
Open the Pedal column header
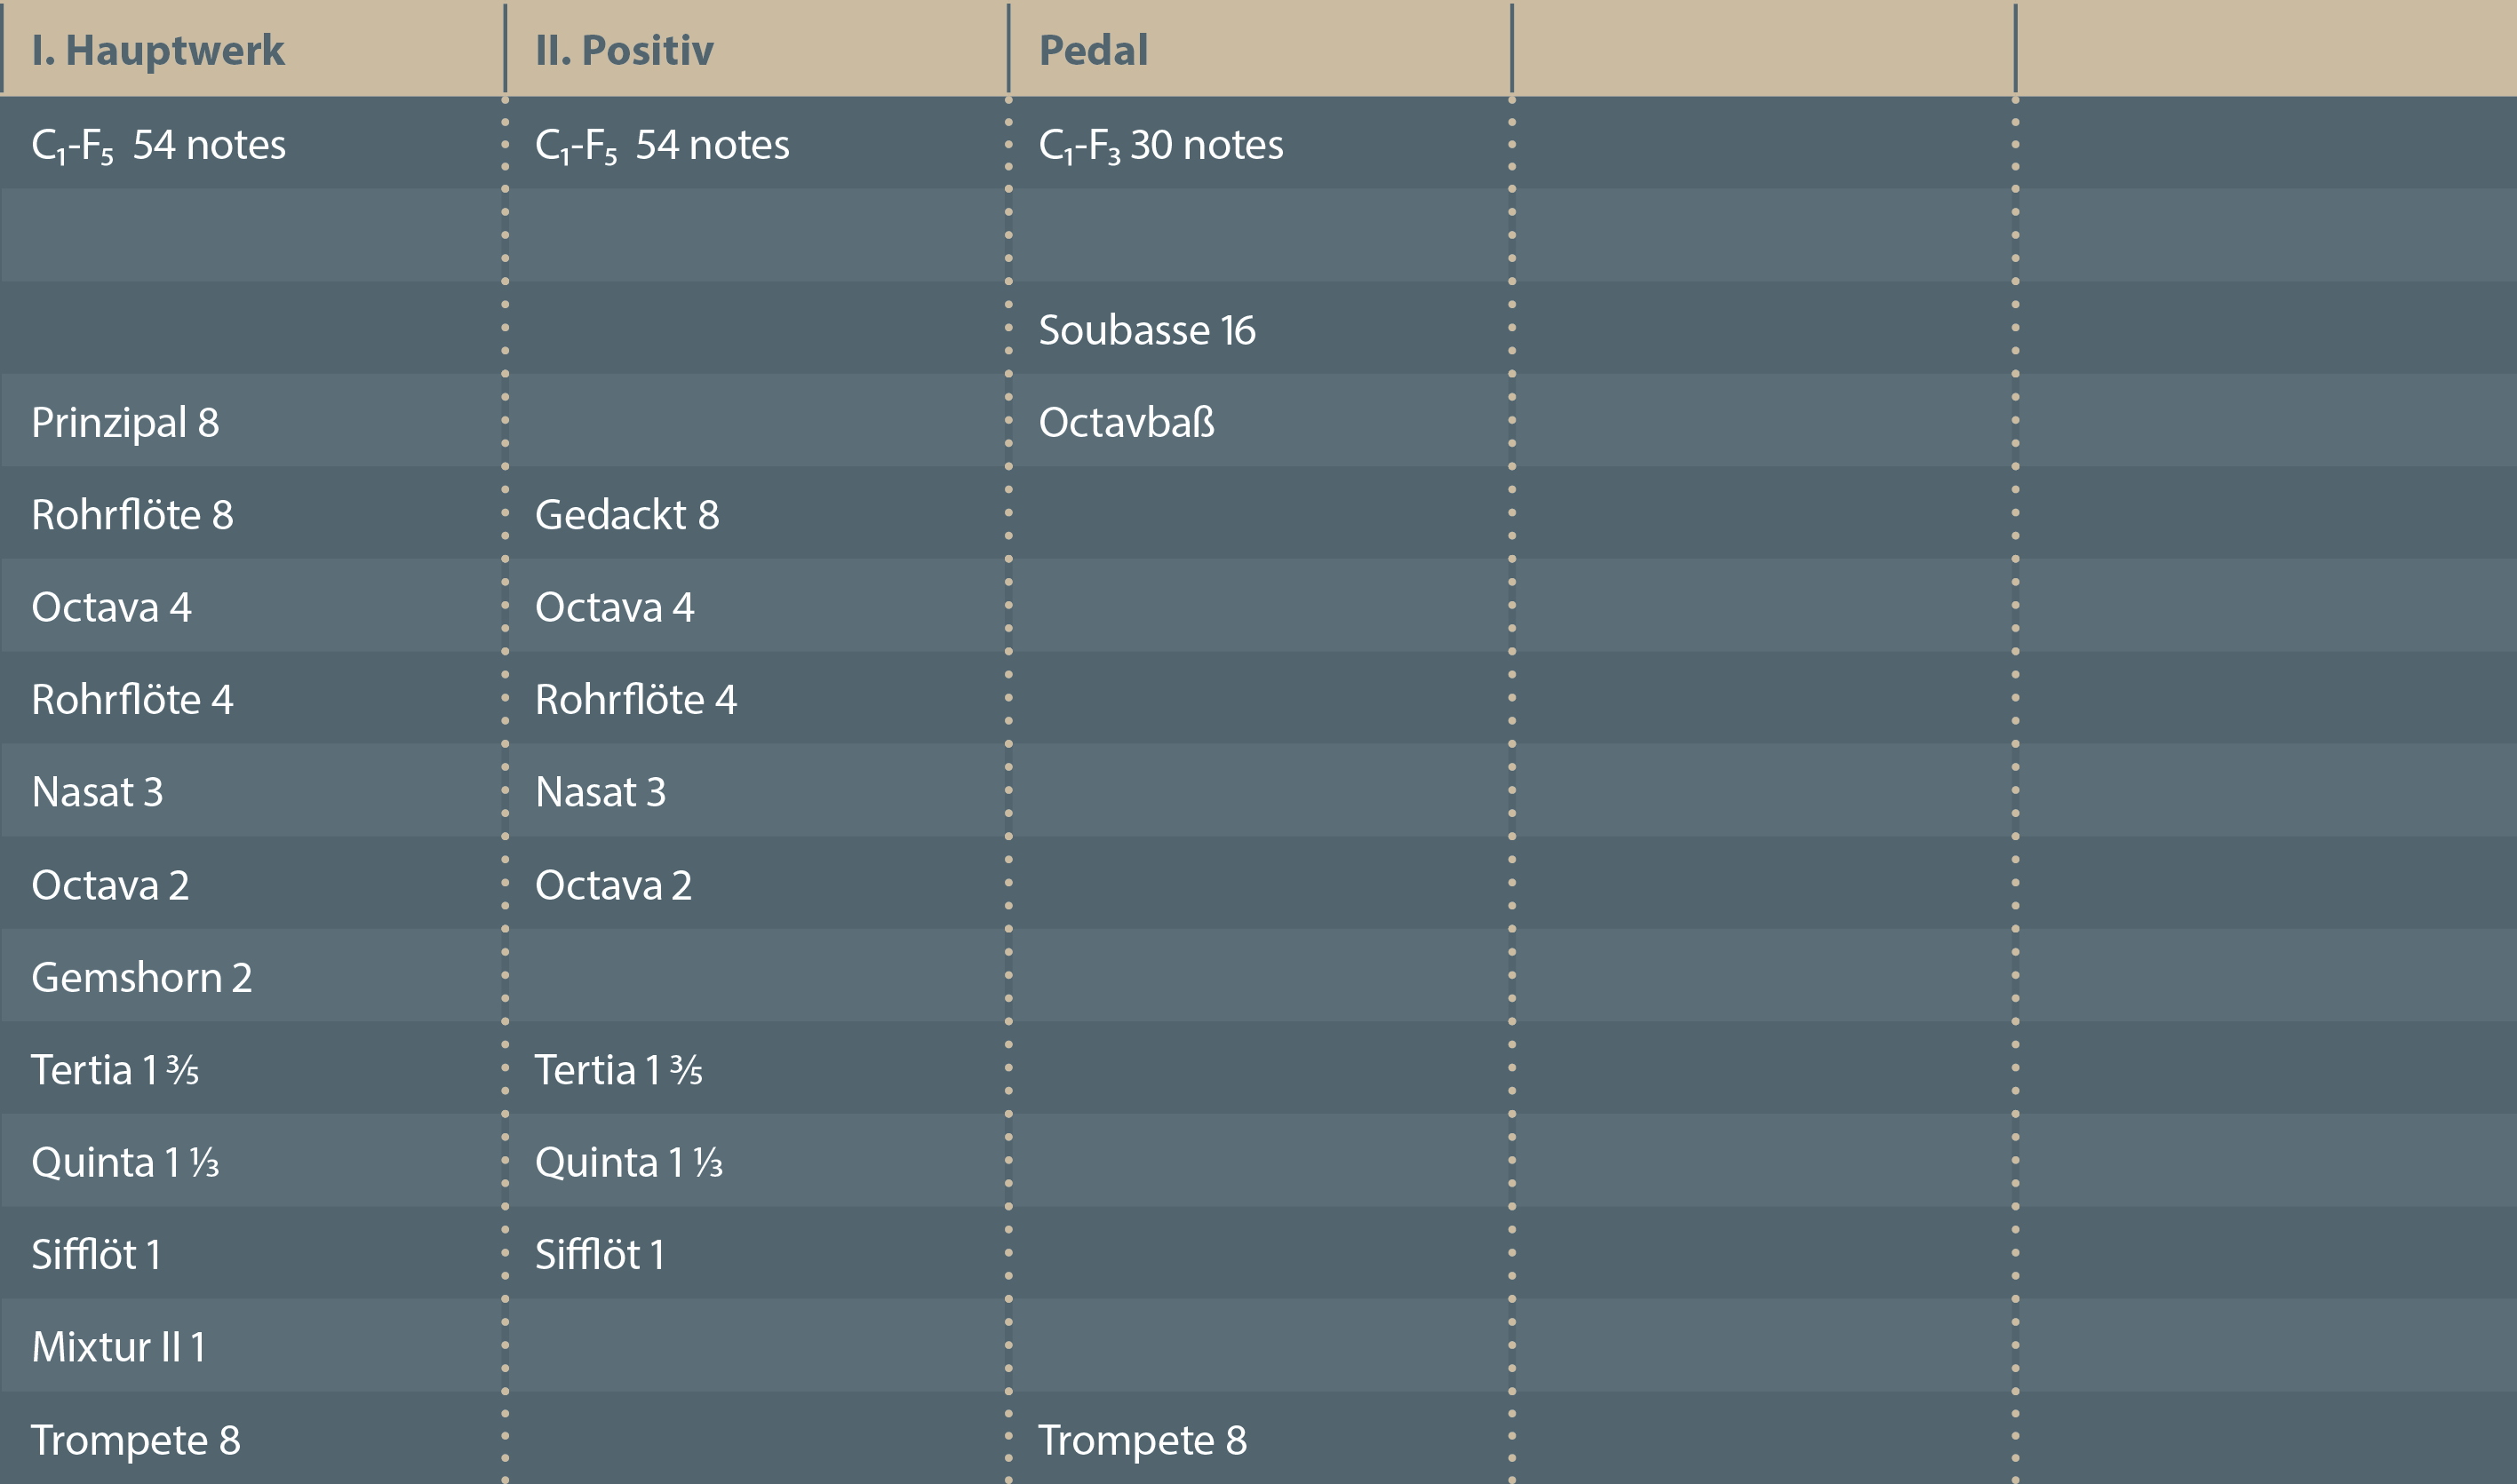click(x=1094, y=50)
